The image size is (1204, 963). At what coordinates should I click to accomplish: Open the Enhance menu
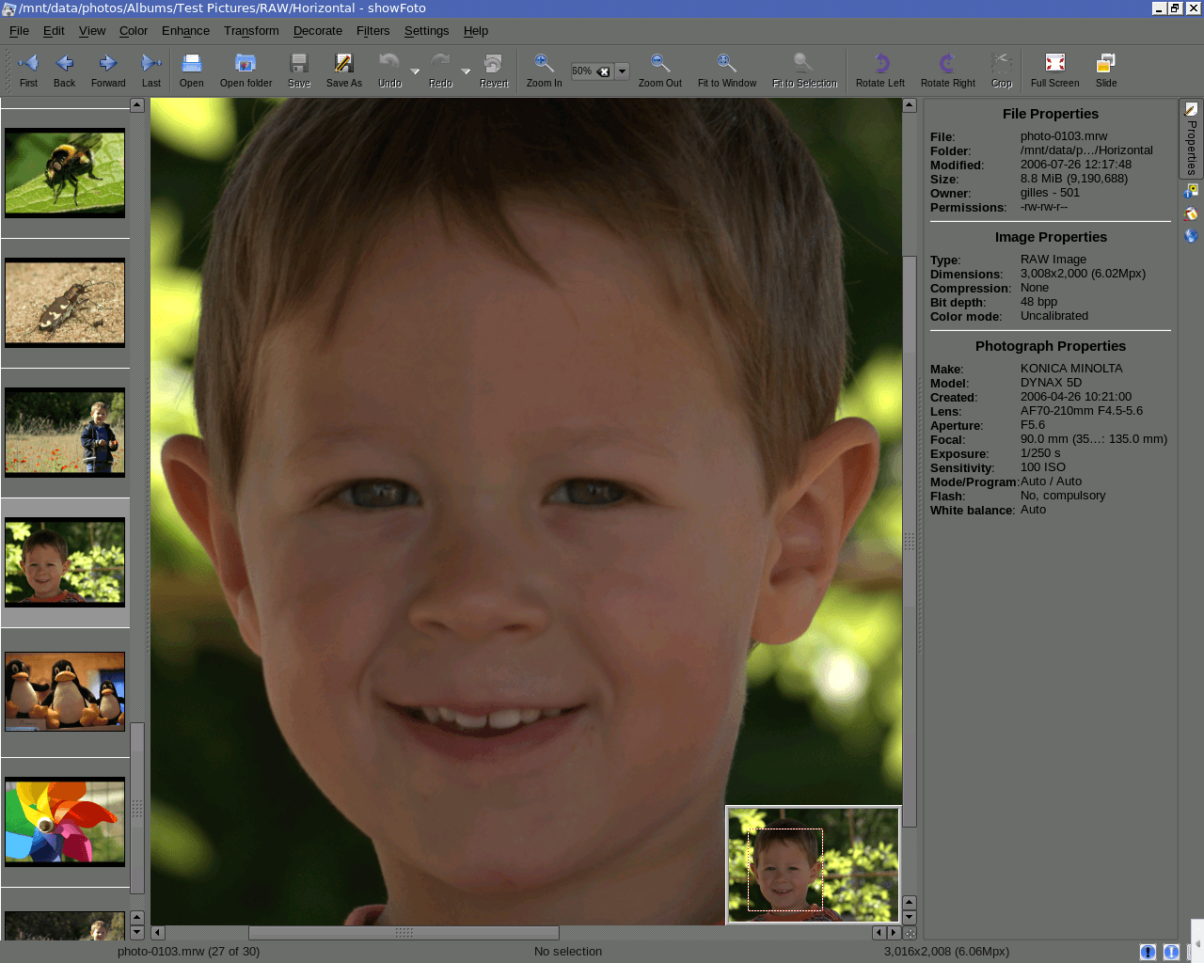pos(185,31)
